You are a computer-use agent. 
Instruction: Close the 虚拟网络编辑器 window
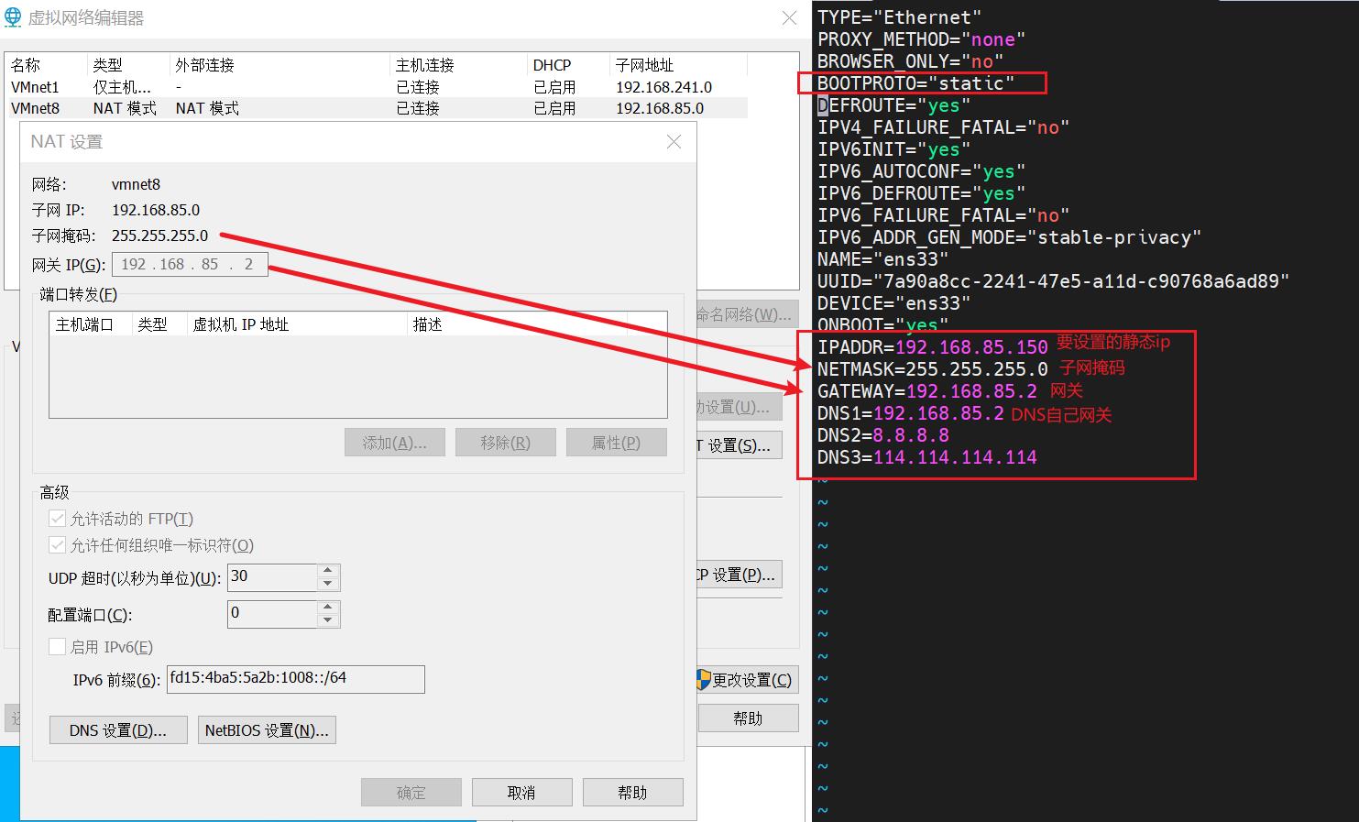[x=789, y=17]
